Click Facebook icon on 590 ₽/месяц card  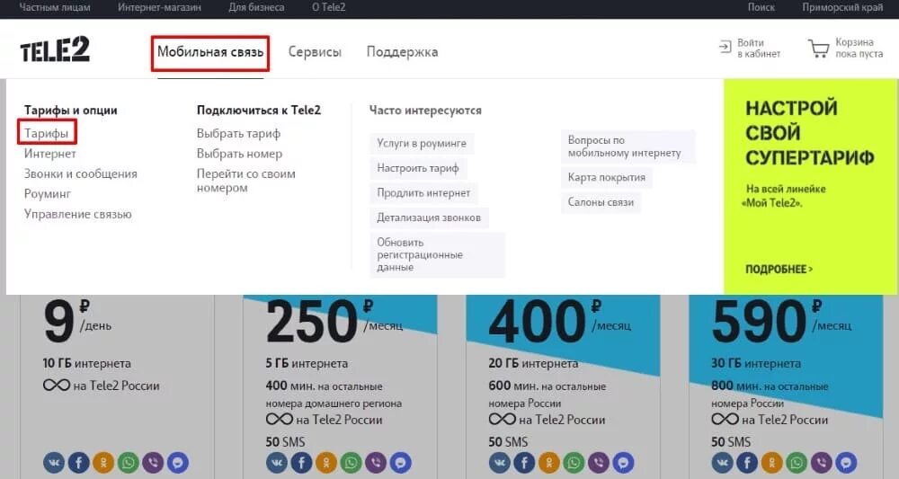[747, 463]
